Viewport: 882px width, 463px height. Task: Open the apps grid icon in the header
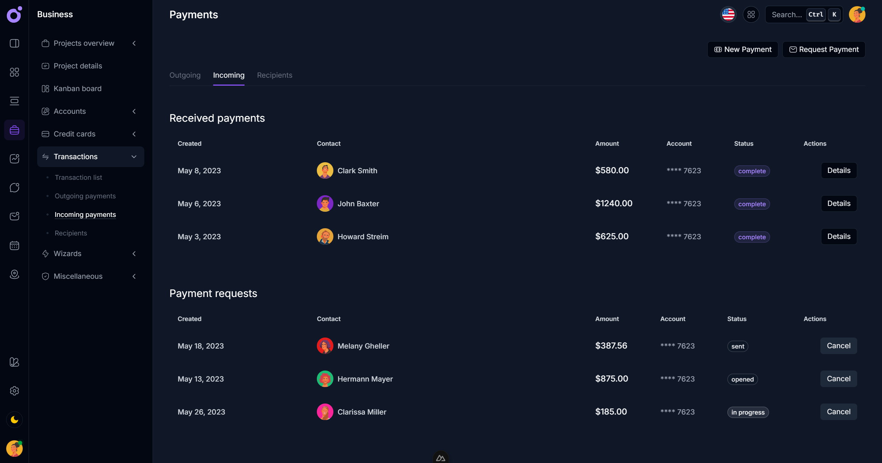pyautogui.click(x=751, y=14)
